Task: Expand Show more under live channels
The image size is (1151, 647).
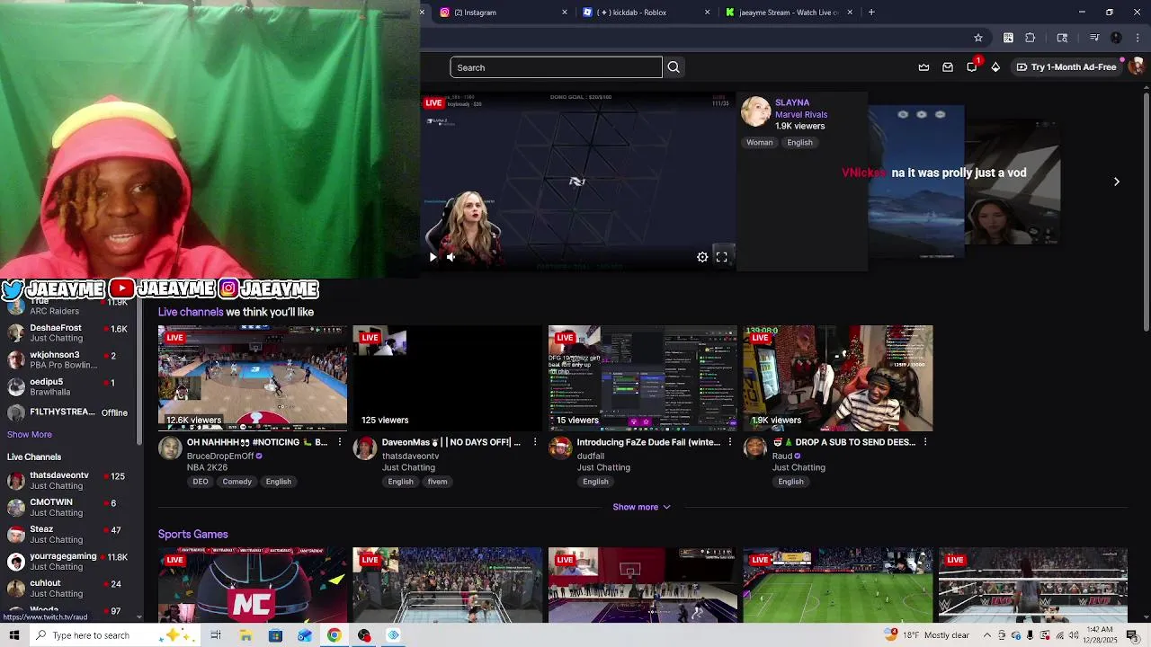Action: [x=641, y=507]
